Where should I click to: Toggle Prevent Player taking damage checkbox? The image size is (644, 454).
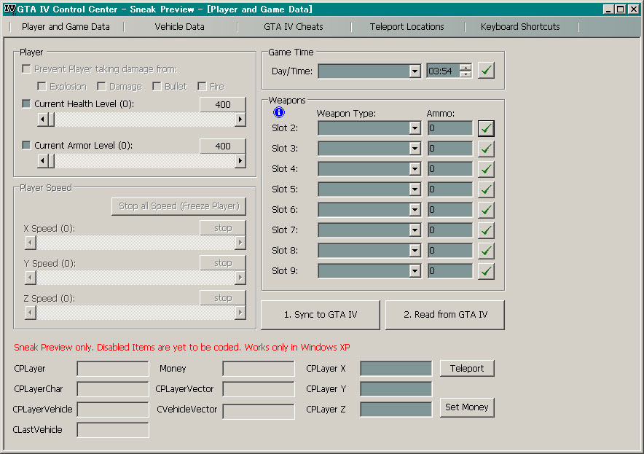pyautogui.click(x=27, y=69)
